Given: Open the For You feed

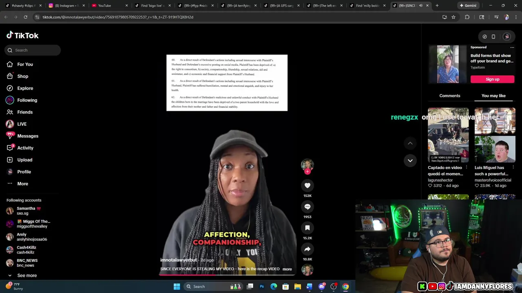Looking at the screenshot, I should tap(25, 64).
